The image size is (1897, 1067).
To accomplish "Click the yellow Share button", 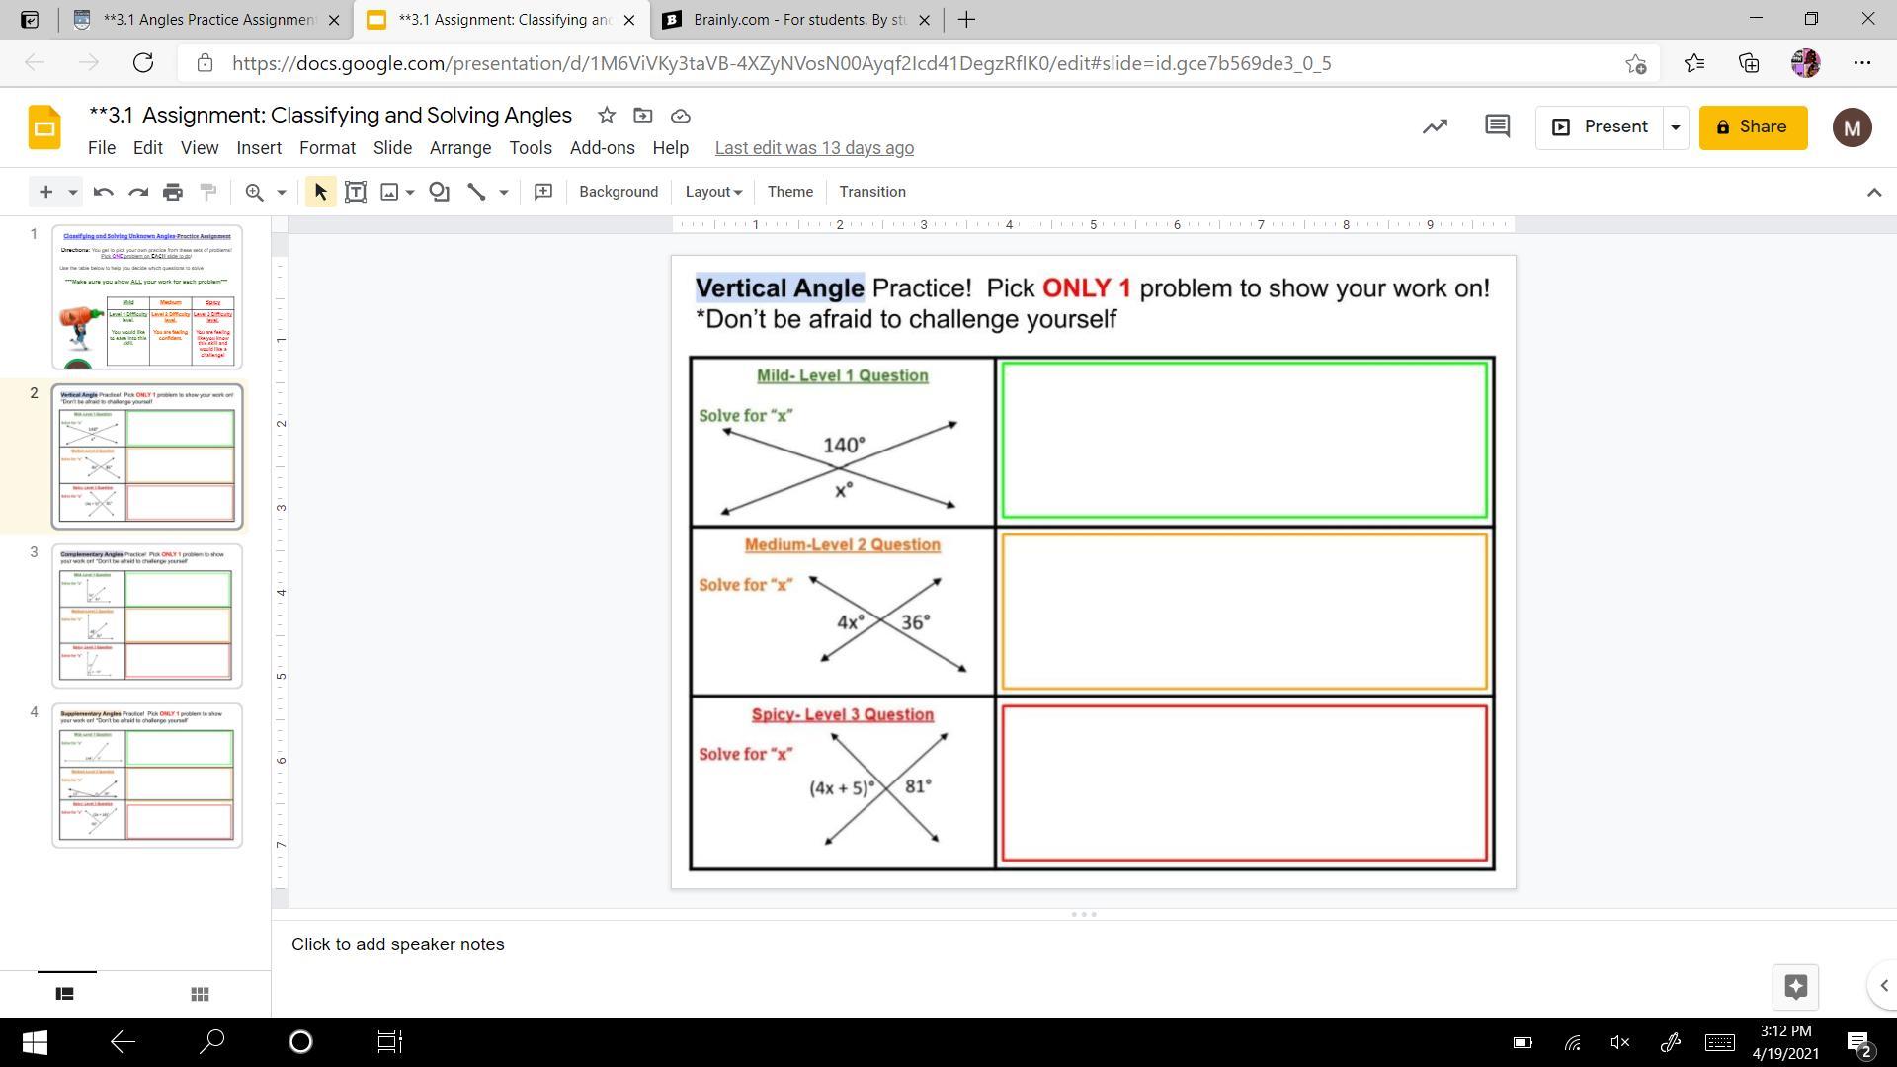I will tap(1753, 126).
